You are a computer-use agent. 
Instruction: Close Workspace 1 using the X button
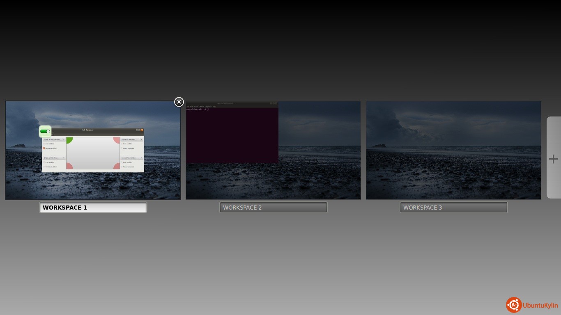pos(179,102)
